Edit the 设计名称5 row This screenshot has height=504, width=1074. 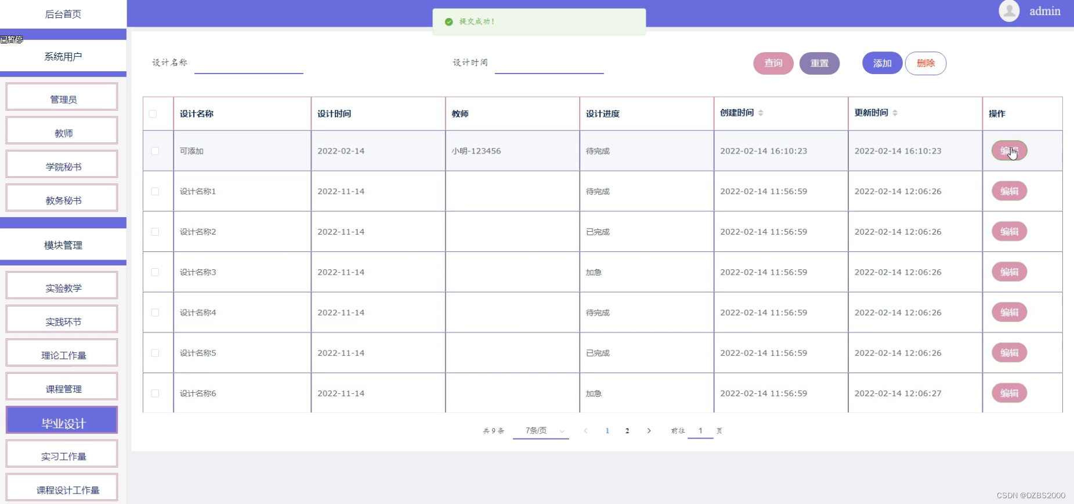tap(1010, 353)
